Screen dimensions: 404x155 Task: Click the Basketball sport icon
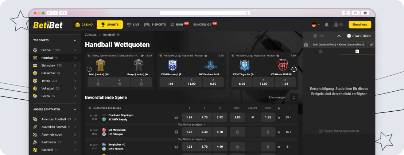coord(35,73)
